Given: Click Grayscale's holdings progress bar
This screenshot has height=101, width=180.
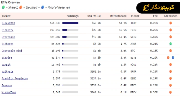Looking at the screenshot, I should (x=70, y=37).
